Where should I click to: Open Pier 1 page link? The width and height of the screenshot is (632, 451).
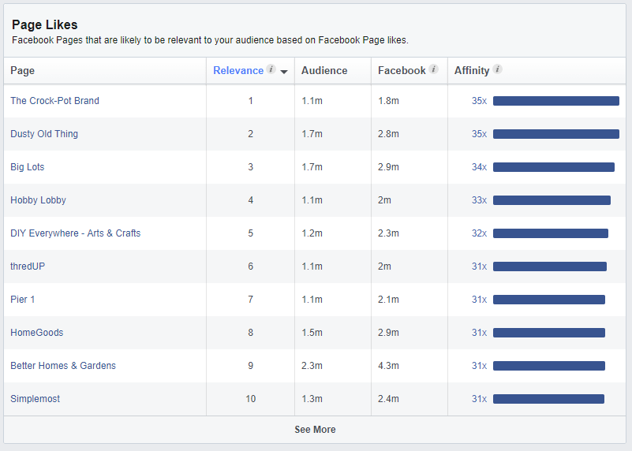(23, 300)
